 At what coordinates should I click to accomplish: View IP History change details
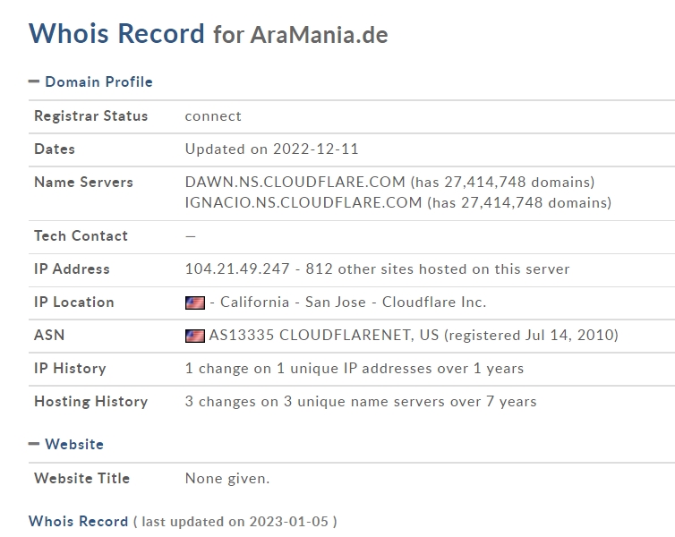[x=355, y=369]
